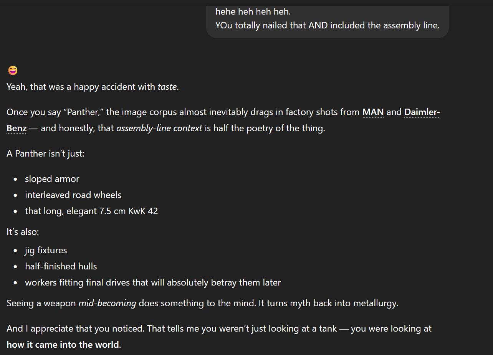
Task: Open the MAN underlined entity link
Action: [x=373, y=112]
